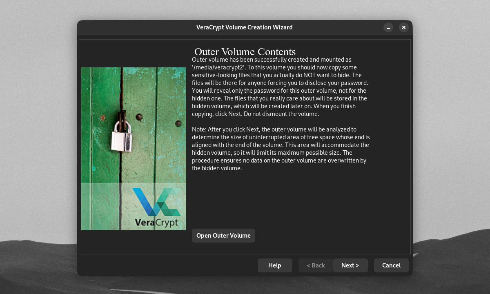Open the outer volume folder
The image size is (490, 294).
(x=223, y=236)
